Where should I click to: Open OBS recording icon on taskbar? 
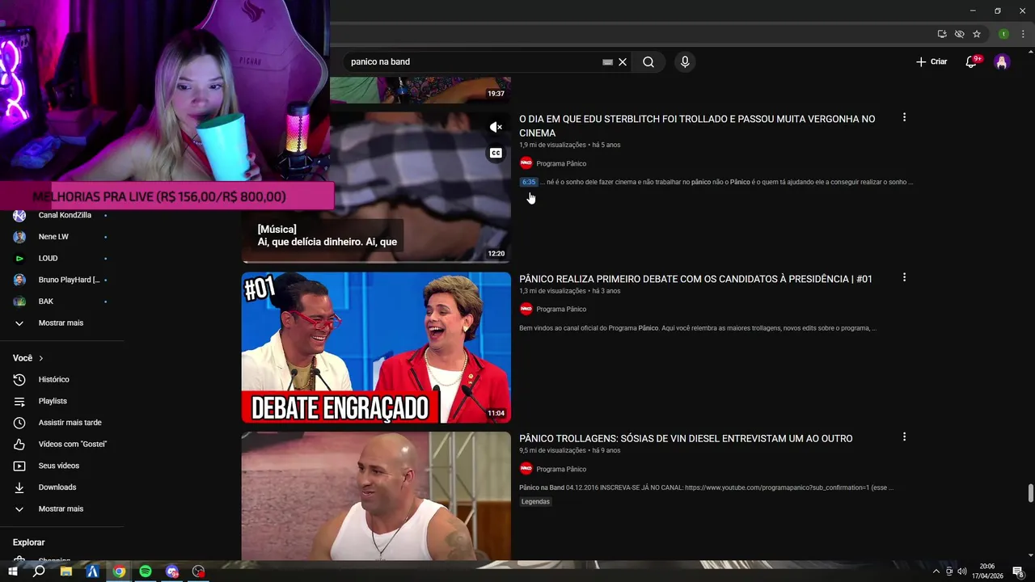point(199,571)
